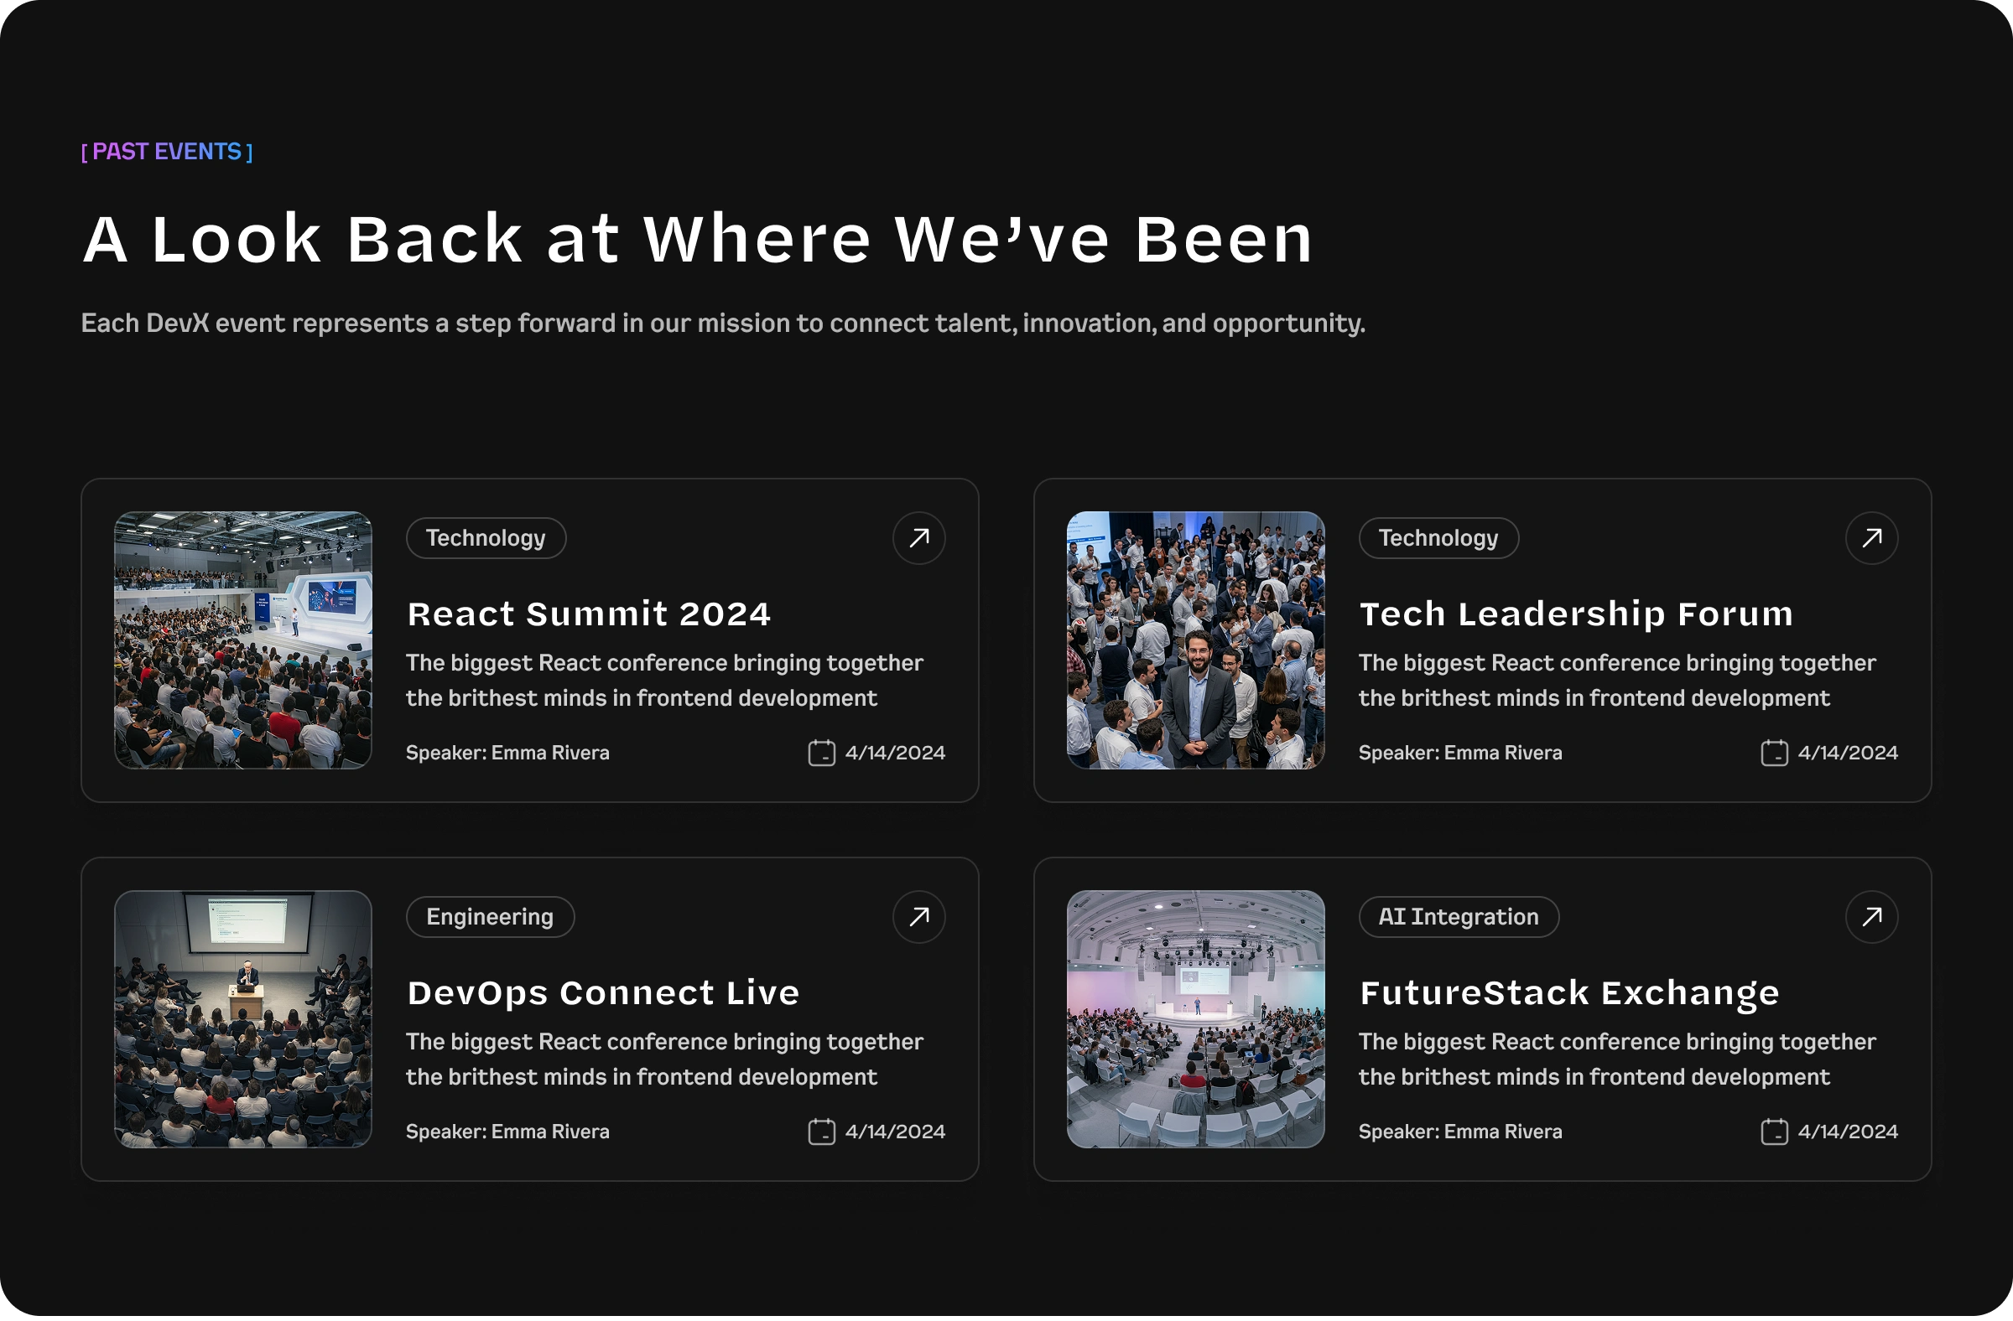Click the Past Events section label

coord(167,151)
